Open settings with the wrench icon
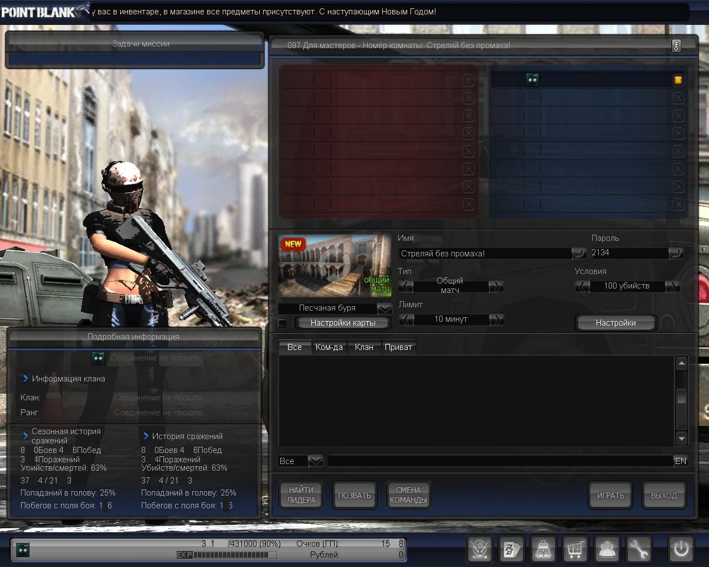Screen dimensions: 709x567 click(x=639, y=549)
